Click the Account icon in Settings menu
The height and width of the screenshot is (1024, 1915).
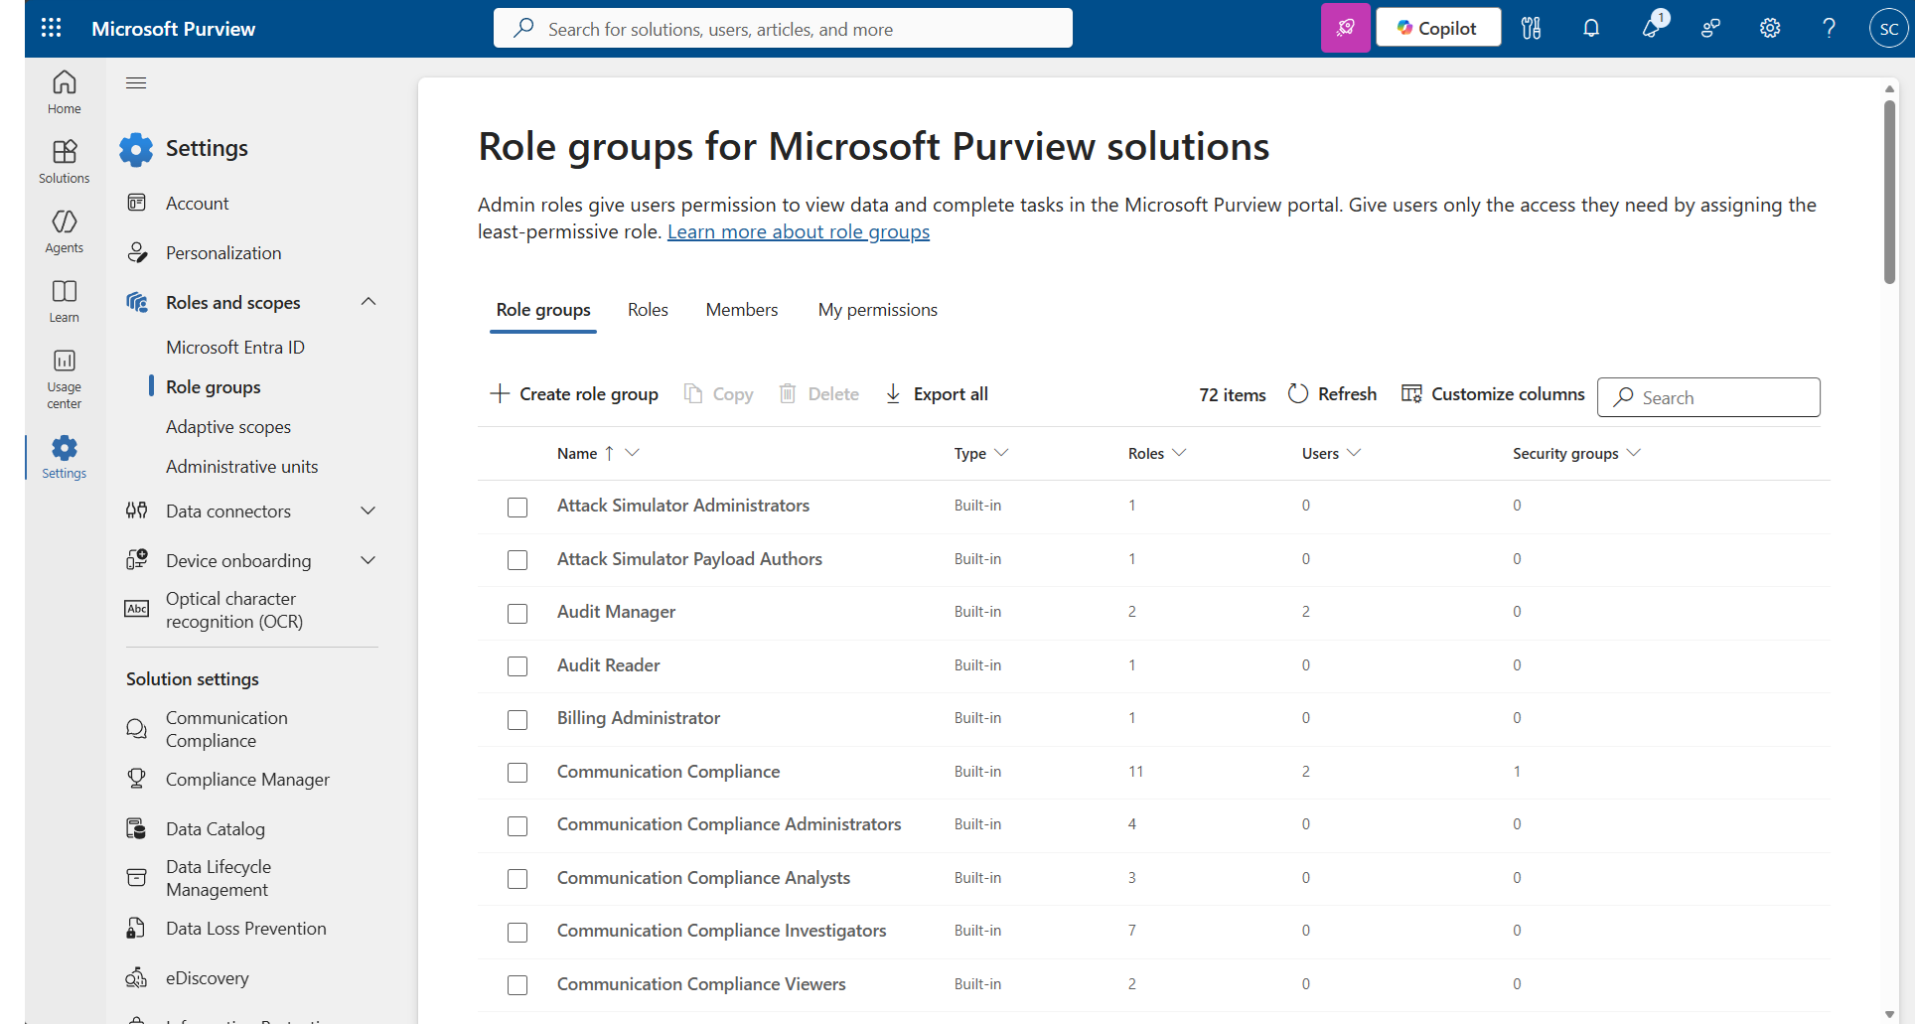tap(137, 203)
